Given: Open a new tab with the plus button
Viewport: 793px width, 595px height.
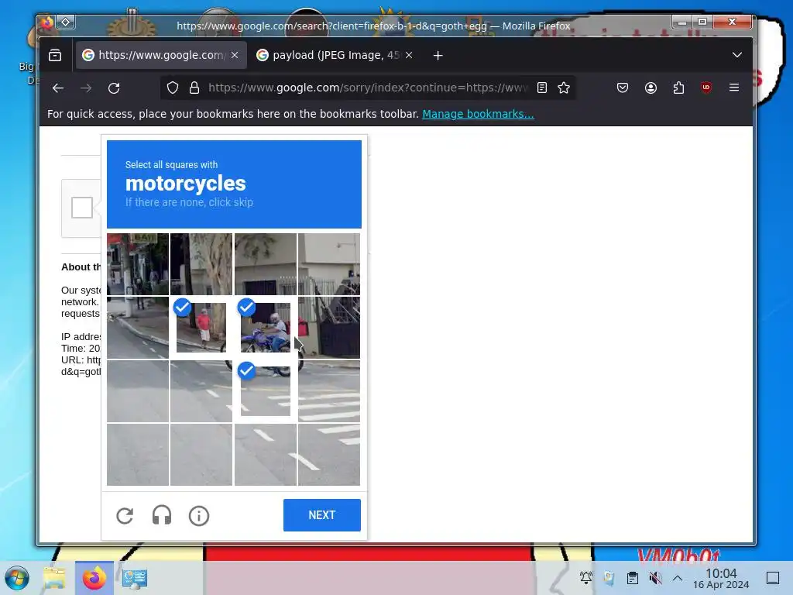Looking at the screenshot, I should (x=438, y=55).
